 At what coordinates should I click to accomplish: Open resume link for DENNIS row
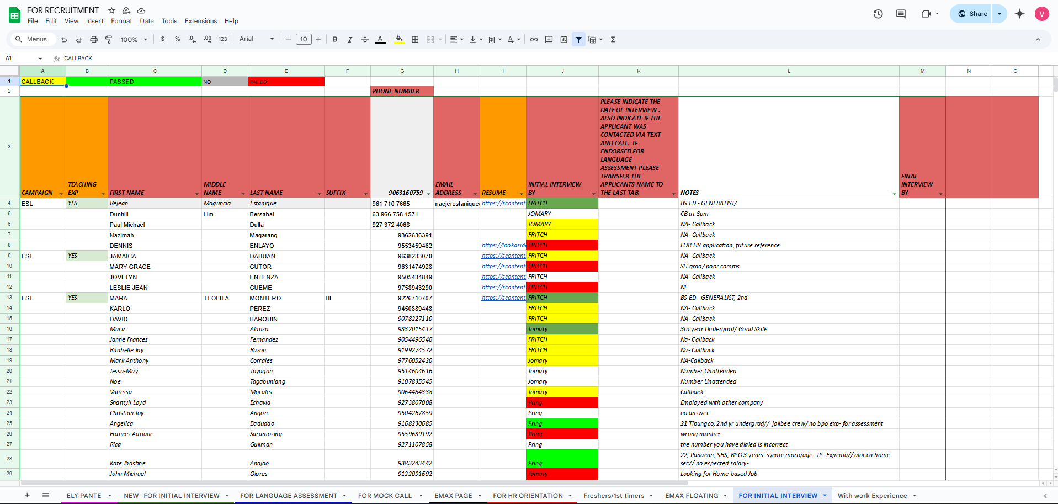click(x=503, y=245)
